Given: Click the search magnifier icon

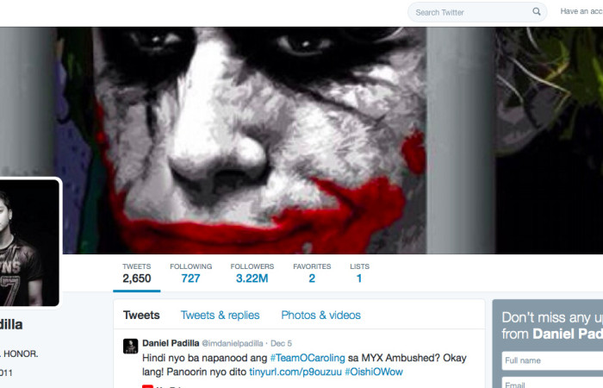Looking at the screenshot, I should (537, 11).
